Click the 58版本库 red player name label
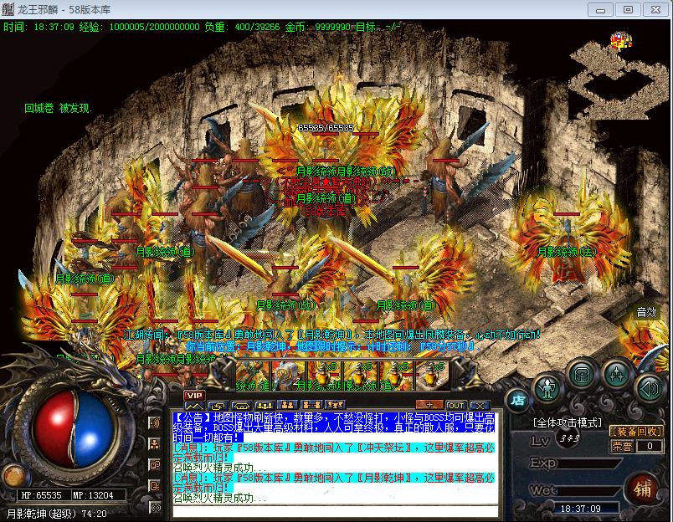This screenshot has width=673, height=522. coord(326,212)
